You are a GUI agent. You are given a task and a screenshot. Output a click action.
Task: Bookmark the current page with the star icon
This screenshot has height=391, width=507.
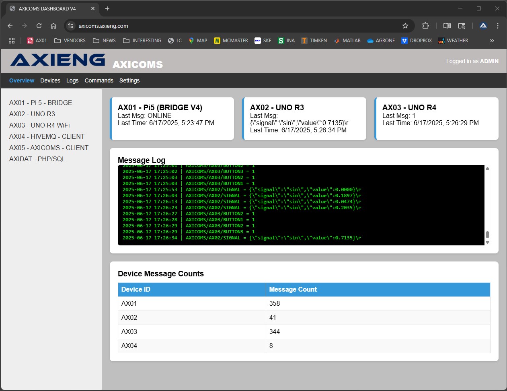click(x=405, y=25)
